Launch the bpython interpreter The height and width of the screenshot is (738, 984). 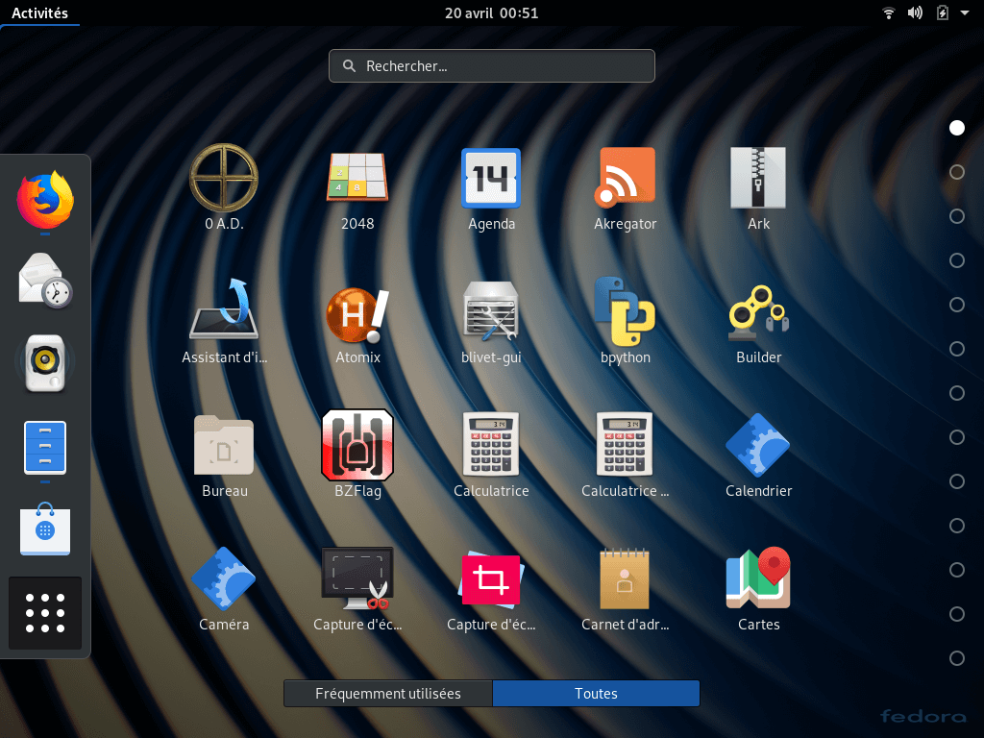(625, 311)
